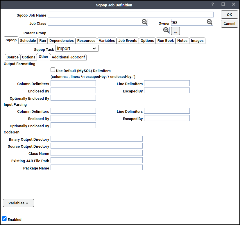This screenshot has height=225, width=240.
Task: Focus Output Formatting Optionally Enclosed By field
Action: point(73,98)
